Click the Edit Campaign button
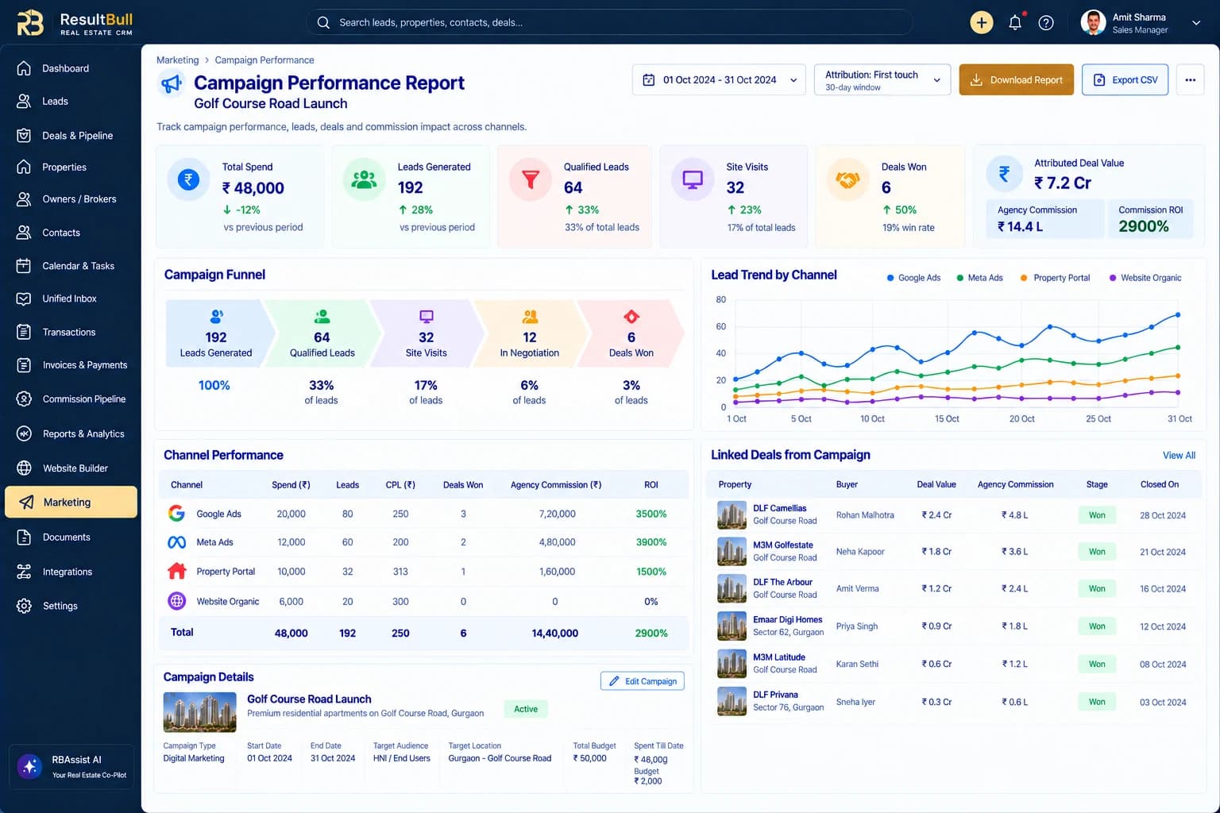Image resolution: width=1220 pixels, height=813 pixels. click(643, 681)
